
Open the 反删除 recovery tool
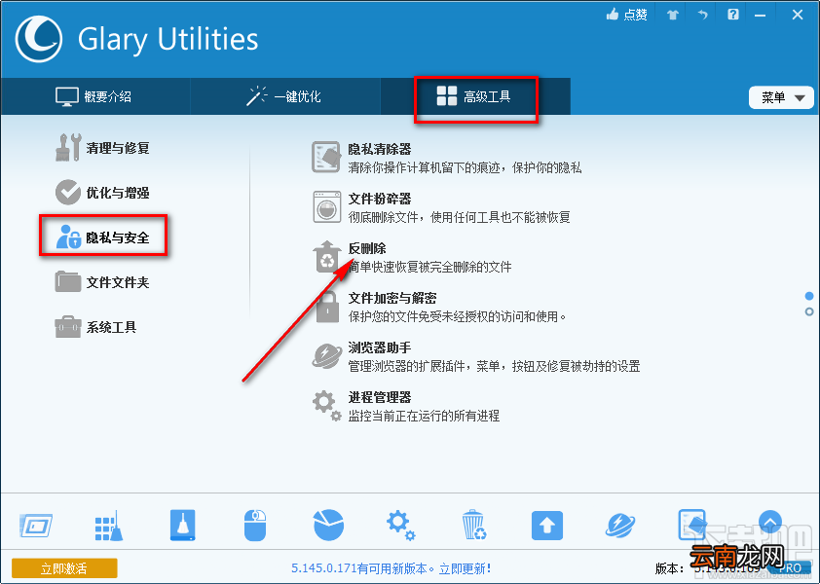tap(412, 257)
